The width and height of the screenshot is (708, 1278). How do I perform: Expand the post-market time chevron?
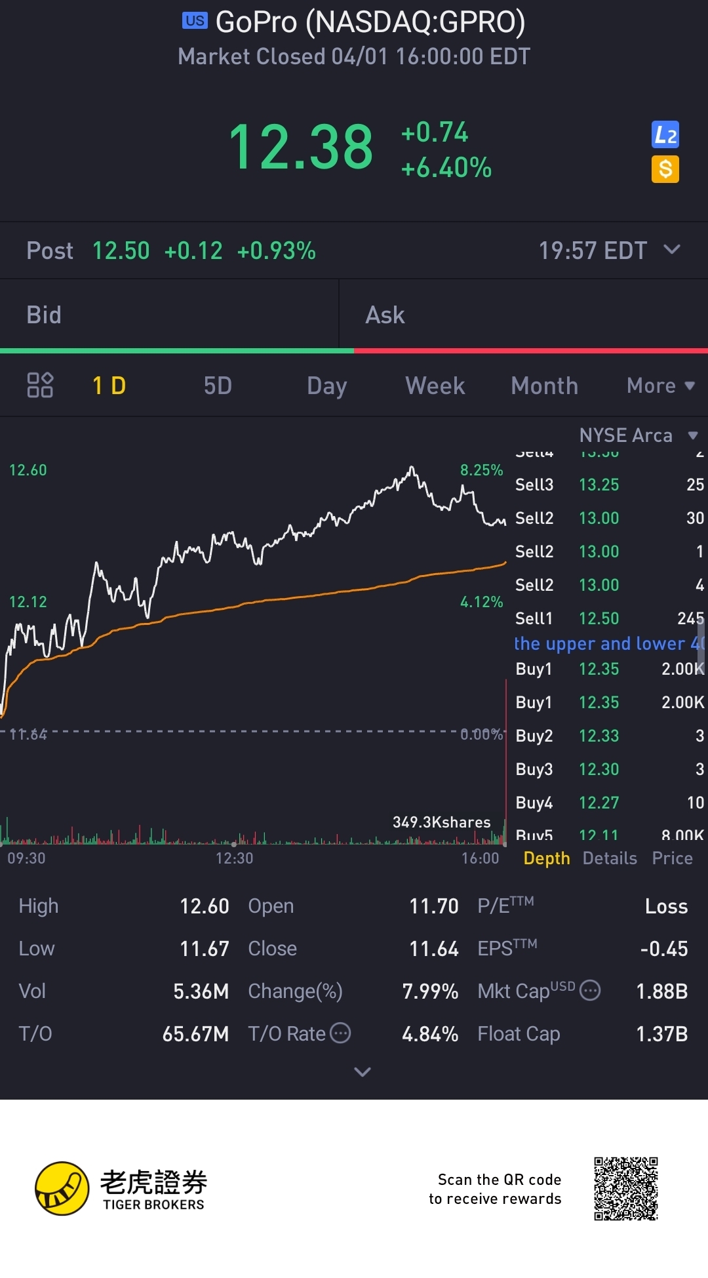[x=672, y=249]
